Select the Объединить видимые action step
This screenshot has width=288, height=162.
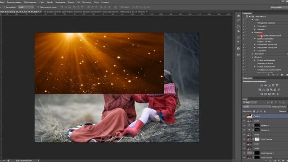click(x=266, y=23)
